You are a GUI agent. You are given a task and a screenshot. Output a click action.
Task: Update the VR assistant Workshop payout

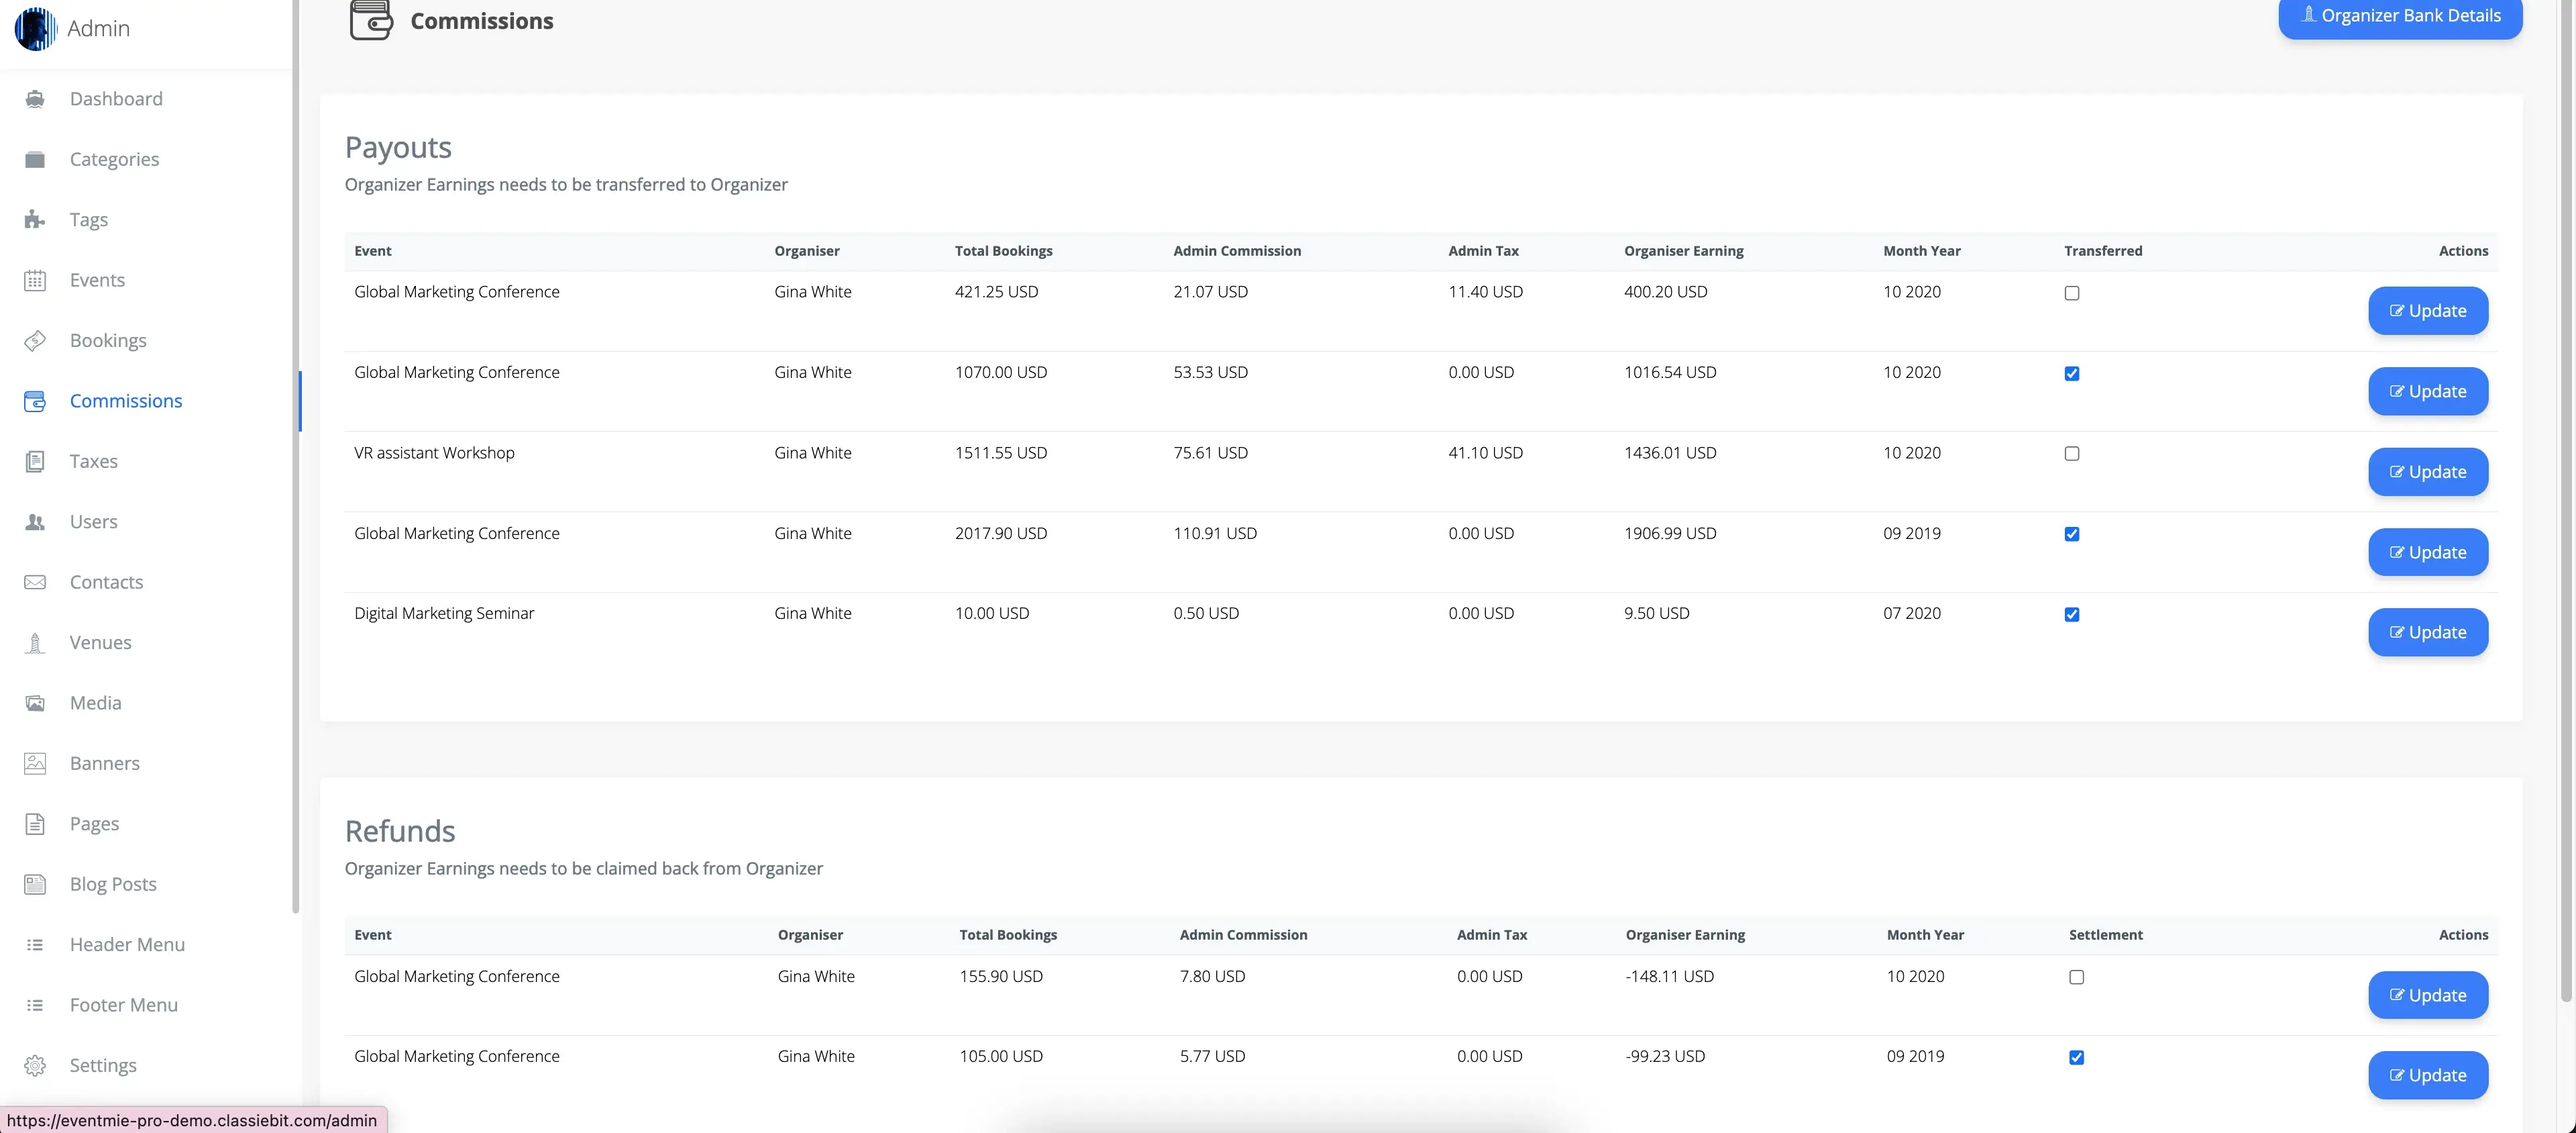point(2427,471)
